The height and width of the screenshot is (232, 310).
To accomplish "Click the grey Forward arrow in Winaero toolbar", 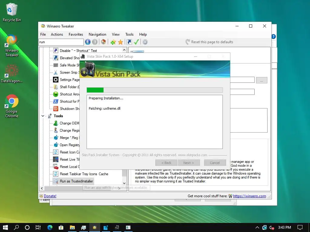I will pyautogui.click(x=95, y=42).
